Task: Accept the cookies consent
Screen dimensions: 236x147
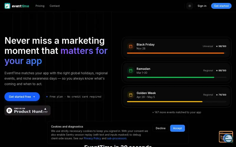Action: click(178, 128)
